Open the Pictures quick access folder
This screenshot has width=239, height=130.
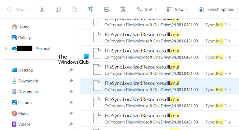point(25,103)
